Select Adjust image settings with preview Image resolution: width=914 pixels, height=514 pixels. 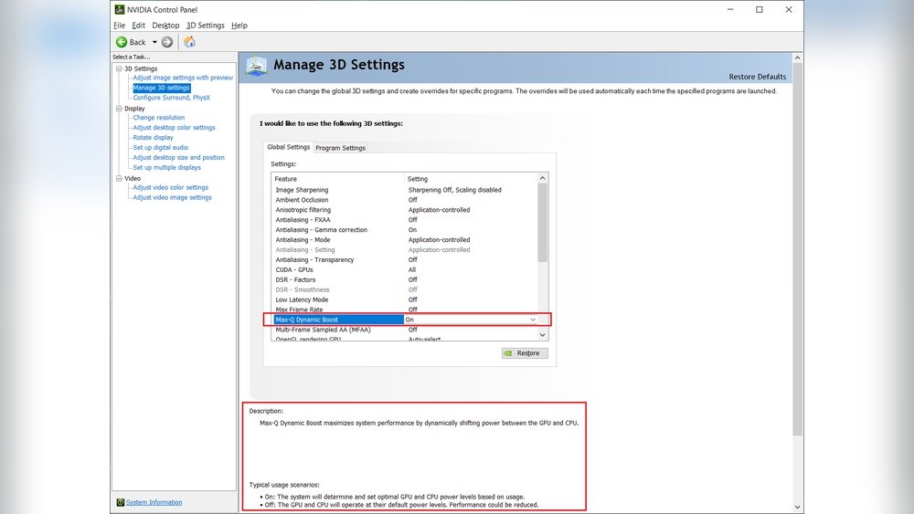[183, 78]
